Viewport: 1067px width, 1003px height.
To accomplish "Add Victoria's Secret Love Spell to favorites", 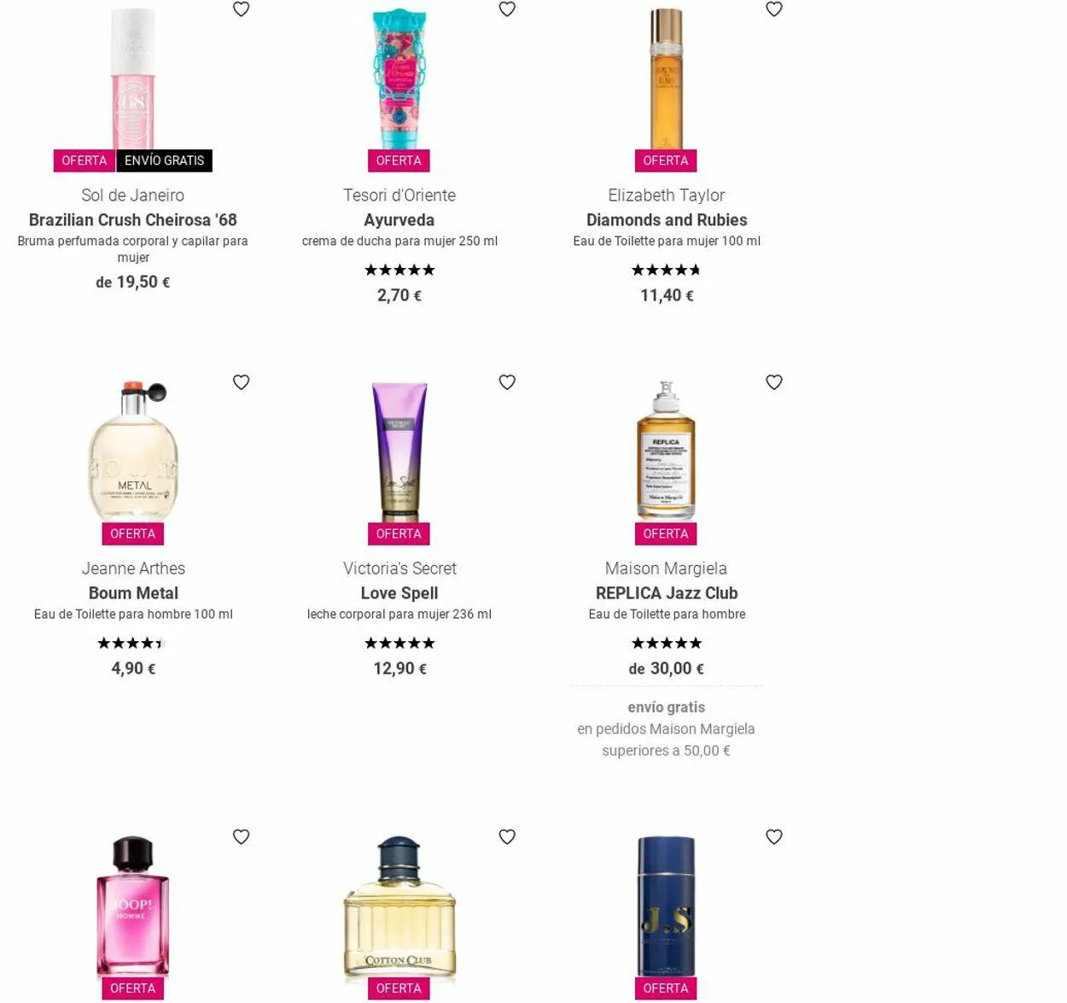I will coord(507,382).
